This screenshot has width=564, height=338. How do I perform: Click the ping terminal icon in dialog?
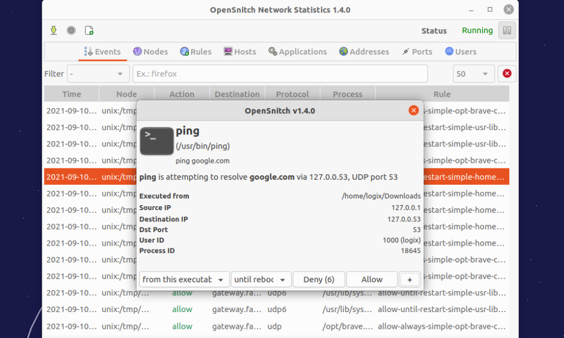coord(157,141)
